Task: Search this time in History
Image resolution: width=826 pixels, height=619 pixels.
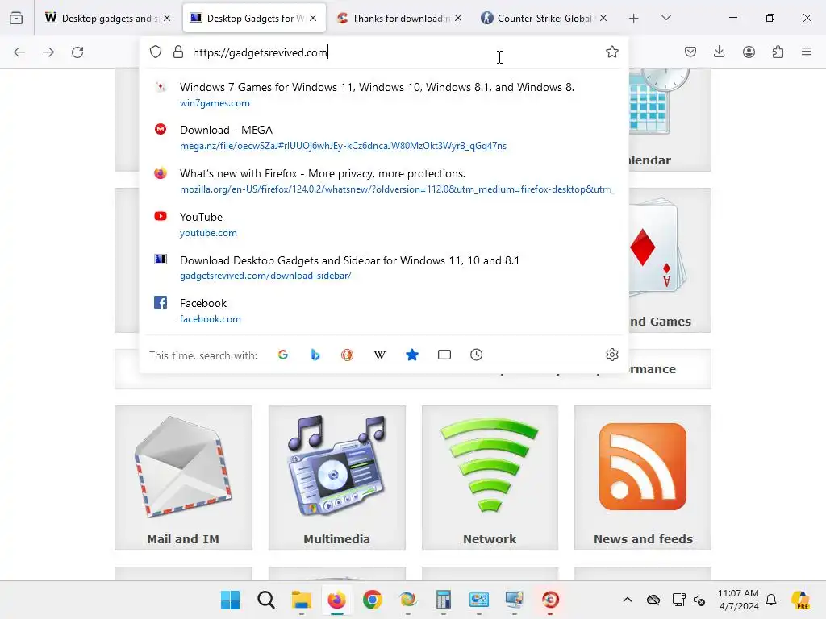Action: tap(476, 355)
